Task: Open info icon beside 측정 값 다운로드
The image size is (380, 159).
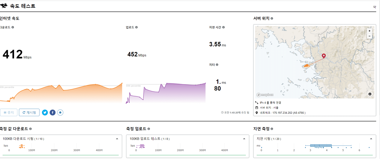Action: (30, 129)
